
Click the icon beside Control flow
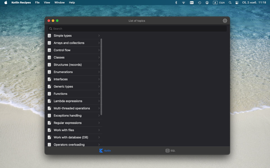[50, 50]
